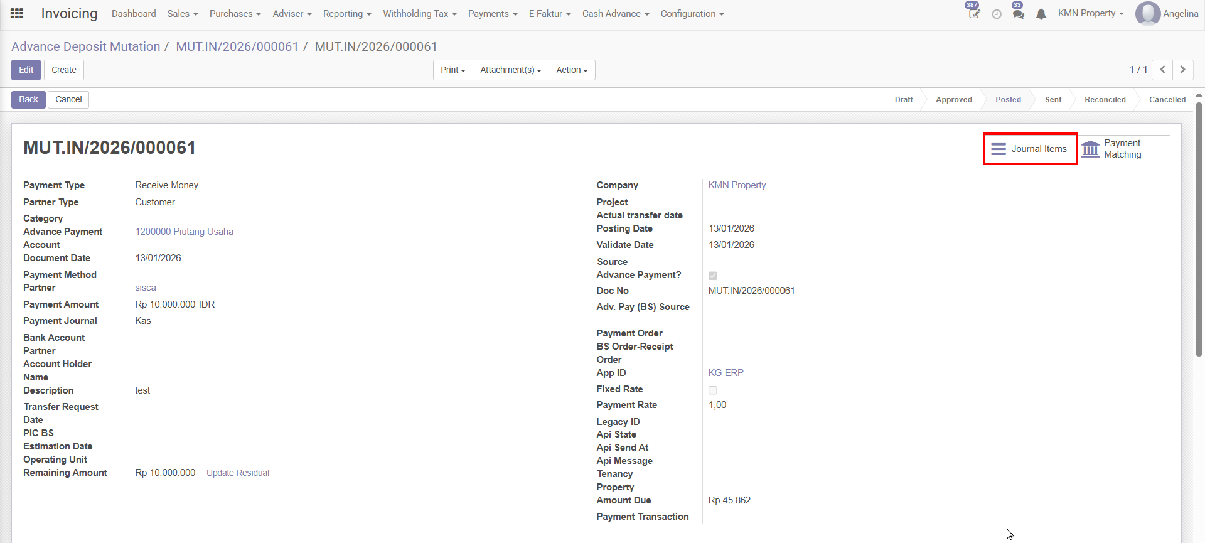Expand the Print dropdown

pos(453,70)
